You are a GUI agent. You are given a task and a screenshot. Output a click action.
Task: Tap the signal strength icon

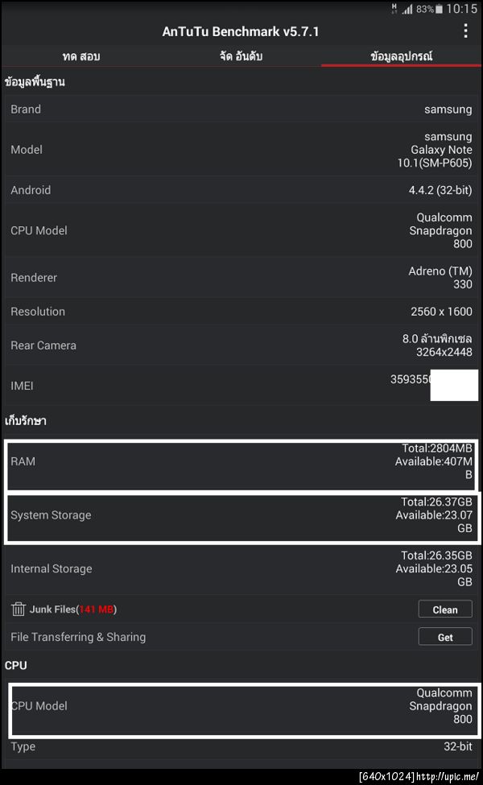(x=407, y=9)
